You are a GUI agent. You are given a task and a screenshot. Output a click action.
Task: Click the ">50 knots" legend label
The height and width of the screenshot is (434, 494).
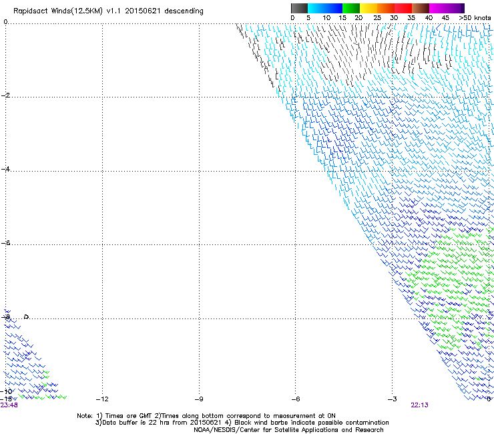(475, 18)
